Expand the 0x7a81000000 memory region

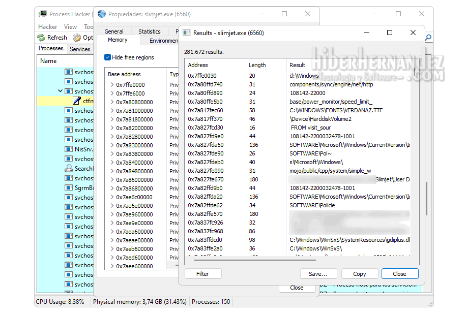[112, 111]
